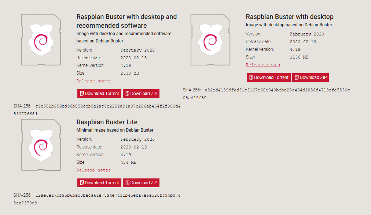Image resolution: width=371 pixels, height=215 pixels.
Task: Click the size value '1136 MB'
Action: pos(299,57)
